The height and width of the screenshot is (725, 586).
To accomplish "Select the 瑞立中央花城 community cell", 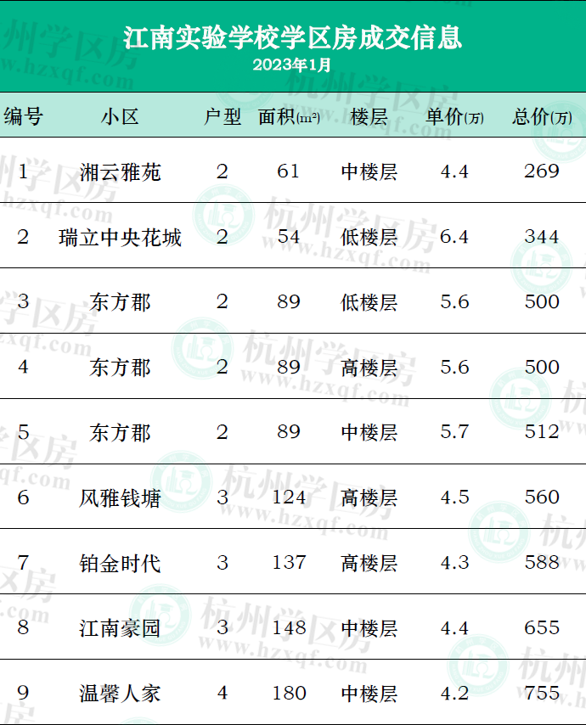I will tap(121, 238).
